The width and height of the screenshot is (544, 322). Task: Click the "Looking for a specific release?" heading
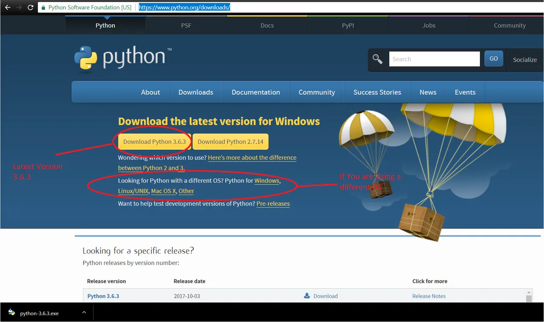tap(138, 251)
